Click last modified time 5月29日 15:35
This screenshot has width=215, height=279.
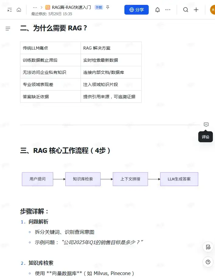click(x=52, y=14)
